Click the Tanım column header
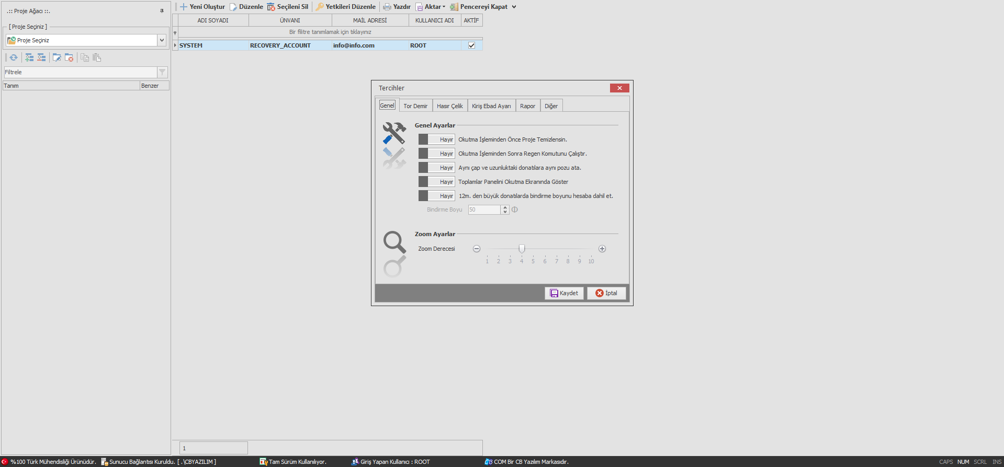 71,86
